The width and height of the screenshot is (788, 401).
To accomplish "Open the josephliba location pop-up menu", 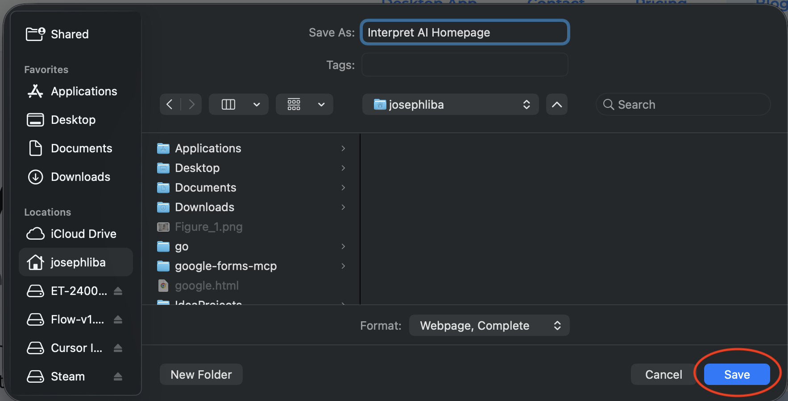I will 450,104.
